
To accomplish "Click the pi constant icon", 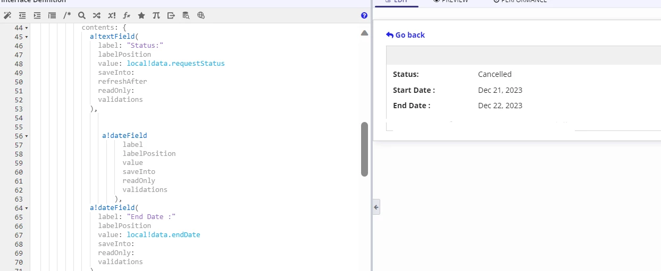I will pos(156,15).
